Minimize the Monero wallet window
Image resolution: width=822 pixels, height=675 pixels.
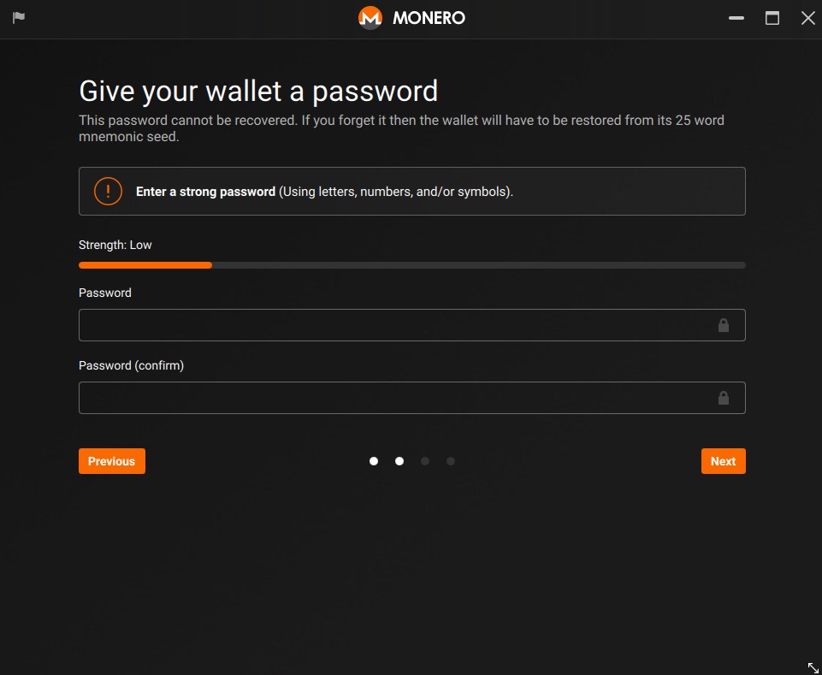(736, 18)
